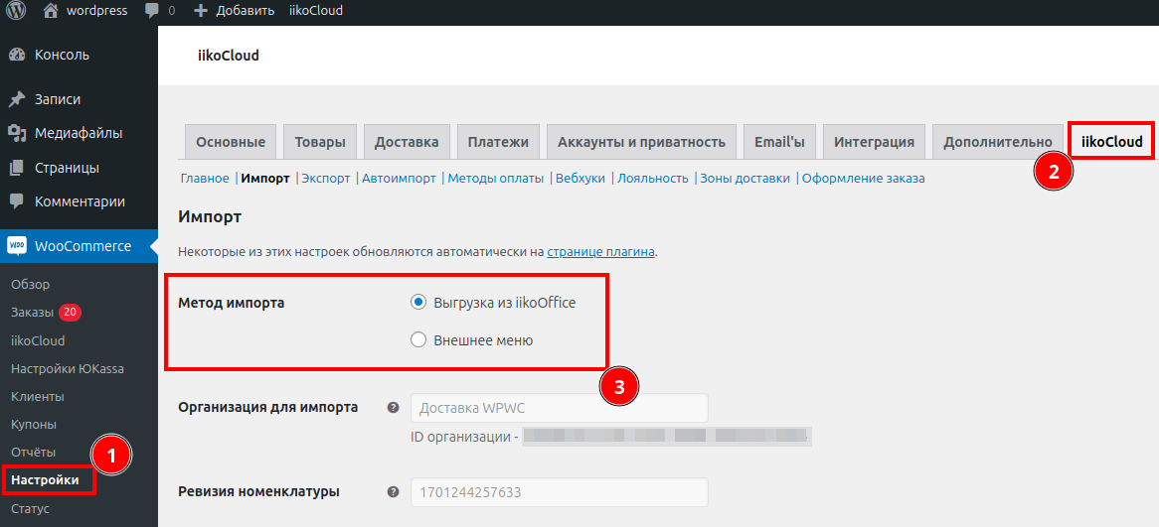The width and height of the screenshot is (1159, 527).
Task: Click the Организация для импорта field
Action: pos(559,408)
